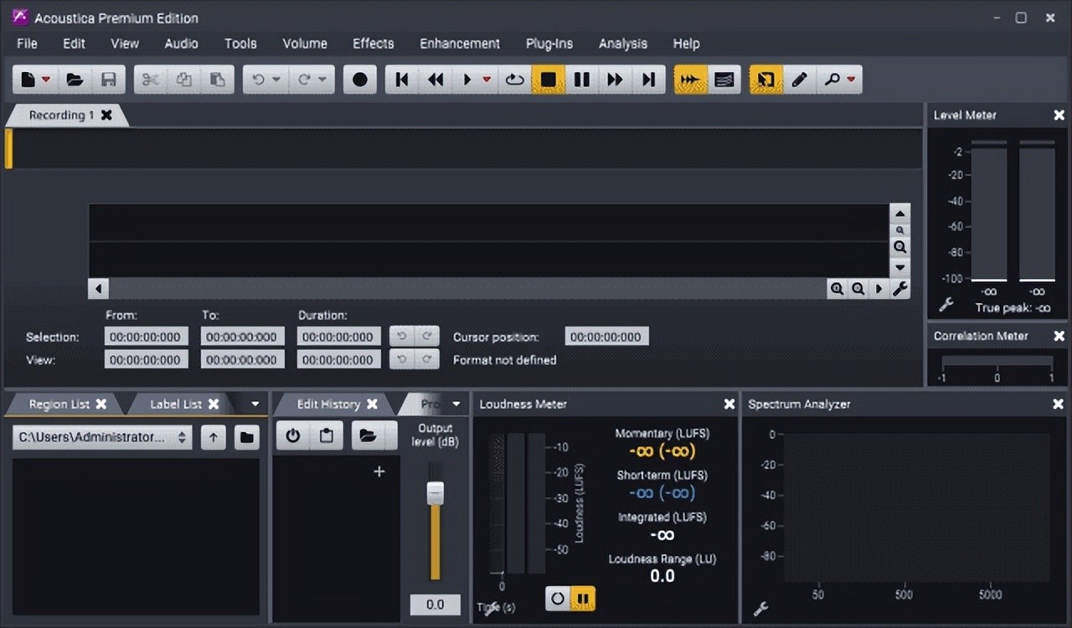The height and width of the screenshot is (628, 1072).
Task: Toggle the loop playback button
Action: pos(514,80)
